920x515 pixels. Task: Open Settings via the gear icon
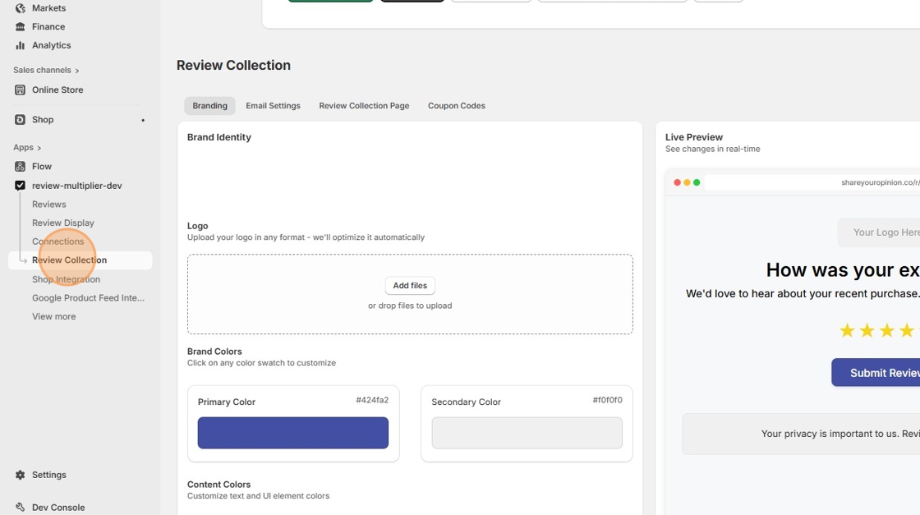click(21, 476)
